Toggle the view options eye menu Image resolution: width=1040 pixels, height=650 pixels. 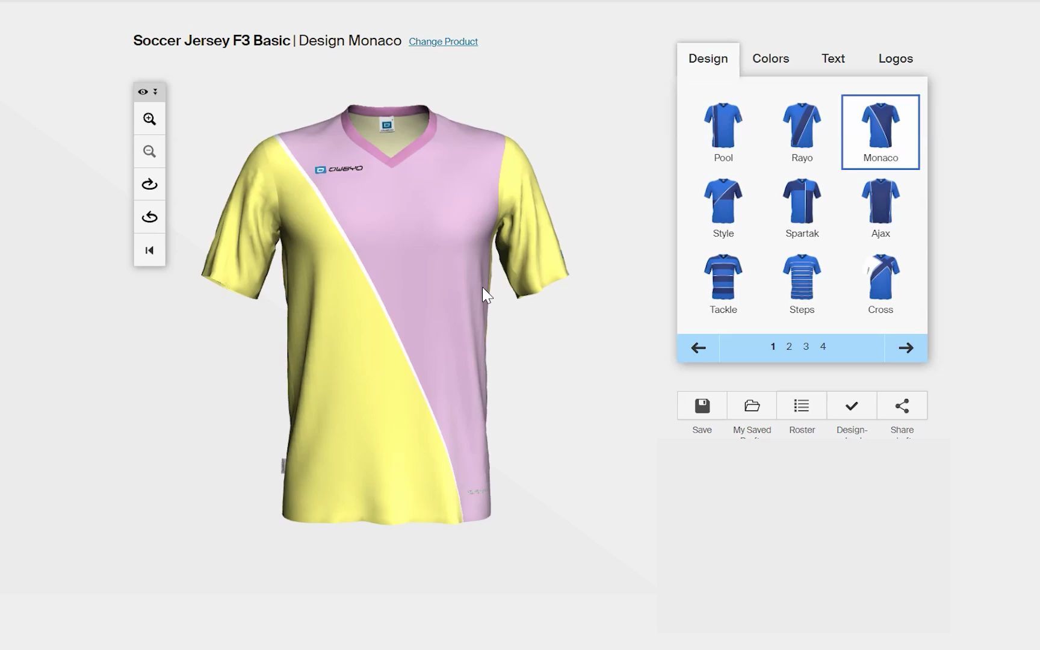coord(148,92)
